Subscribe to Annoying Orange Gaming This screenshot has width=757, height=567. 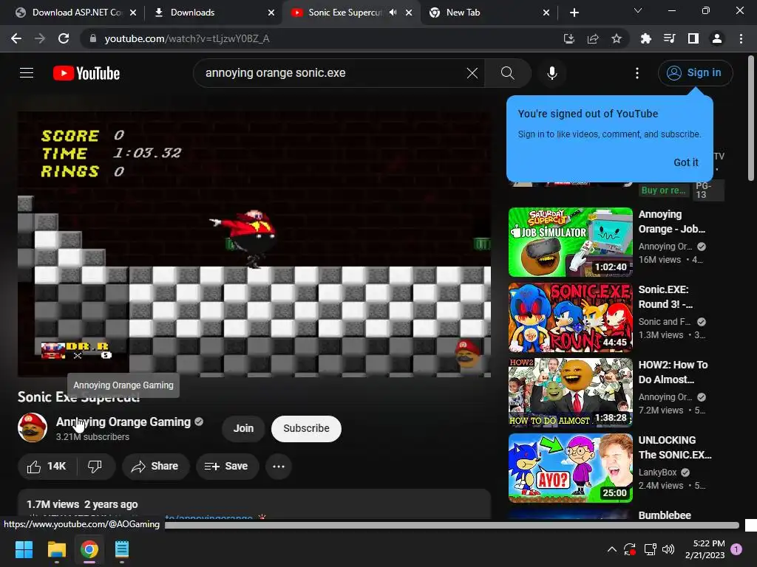pyautogui.click(x=306, y=429)
